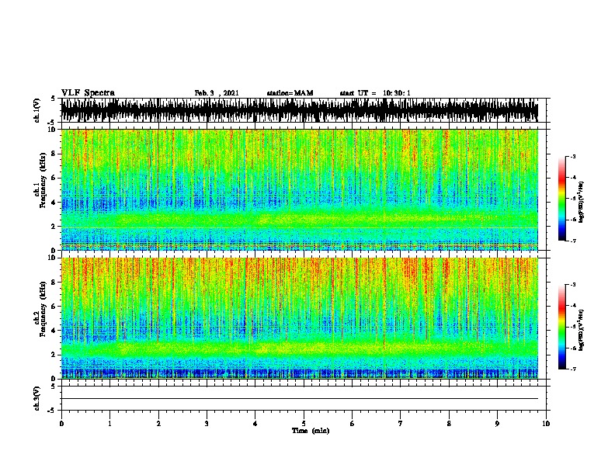Image resolution: width=615 pixels, height=475 pixels.
Task: Click the time axis tick label "2"
Action: (x=158, y=424)
